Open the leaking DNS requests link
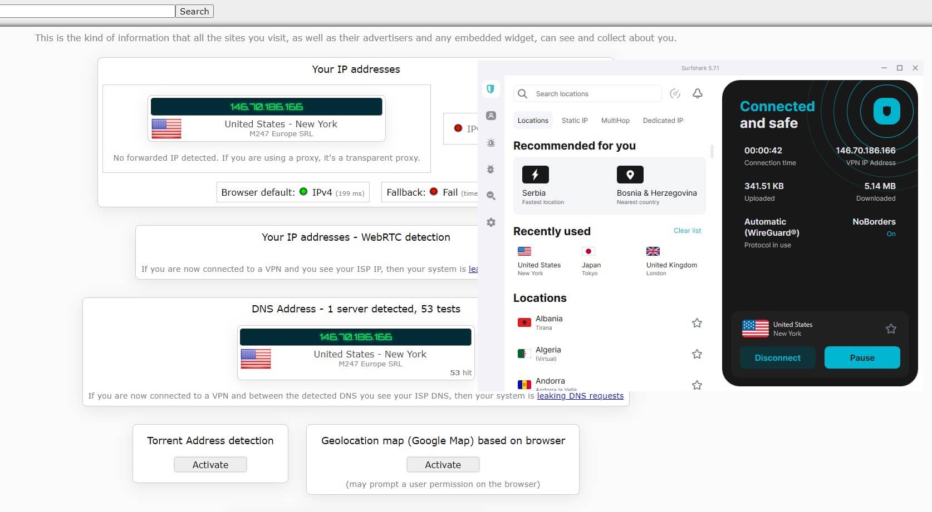The height and width of the screenshot is (512, 932). (580, 396)
